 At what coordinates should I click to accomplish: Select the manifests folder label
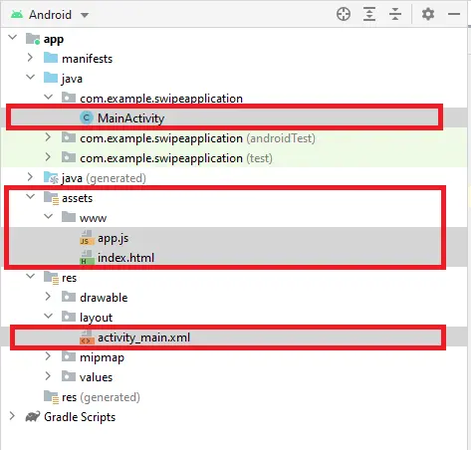[x=88, y=59]
